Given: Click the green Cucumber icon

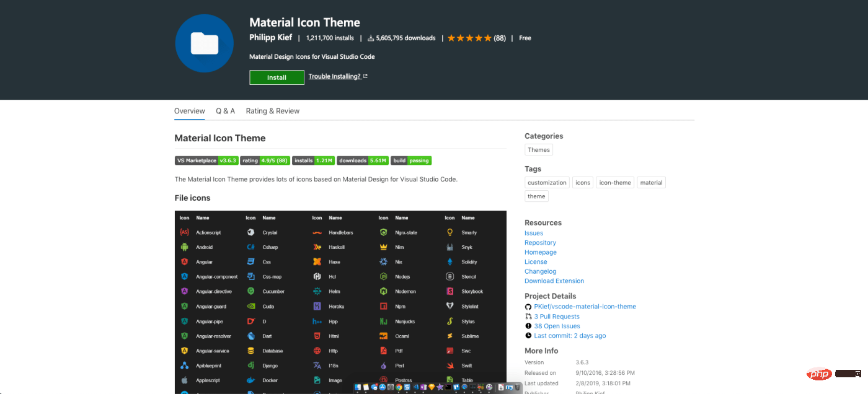Looking at the screenshot, I should coord(250,291).
